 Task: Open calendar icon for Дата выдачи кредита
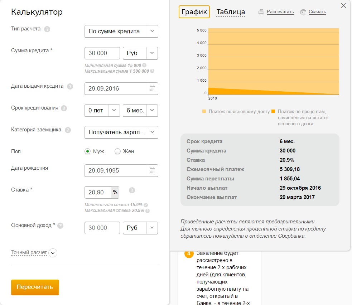click(152, 88)
